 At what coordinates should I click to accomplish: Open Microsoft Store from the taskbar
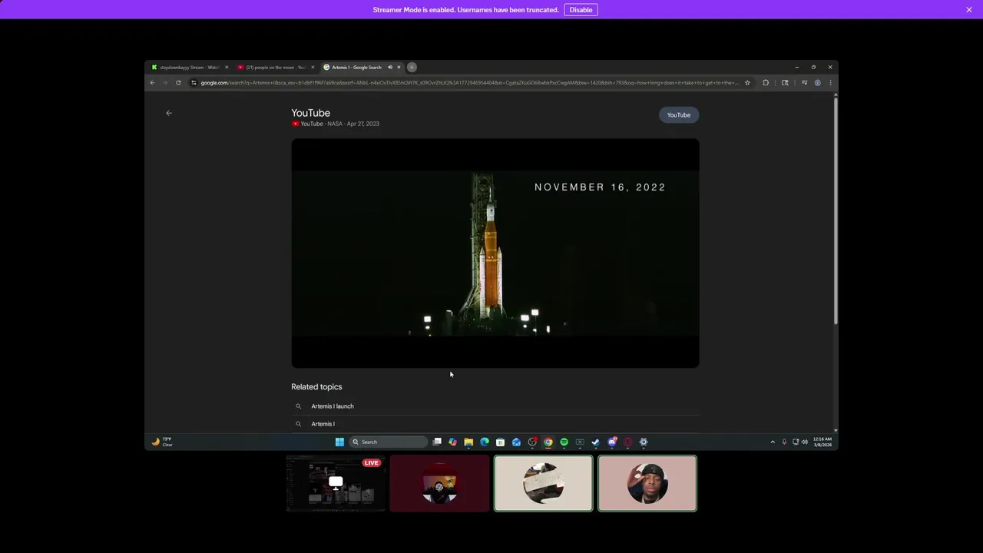[x=500, y=442]
